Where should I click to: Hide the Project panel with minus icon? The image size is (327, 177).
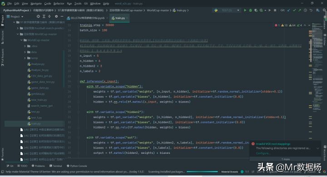tap(62, 16)
